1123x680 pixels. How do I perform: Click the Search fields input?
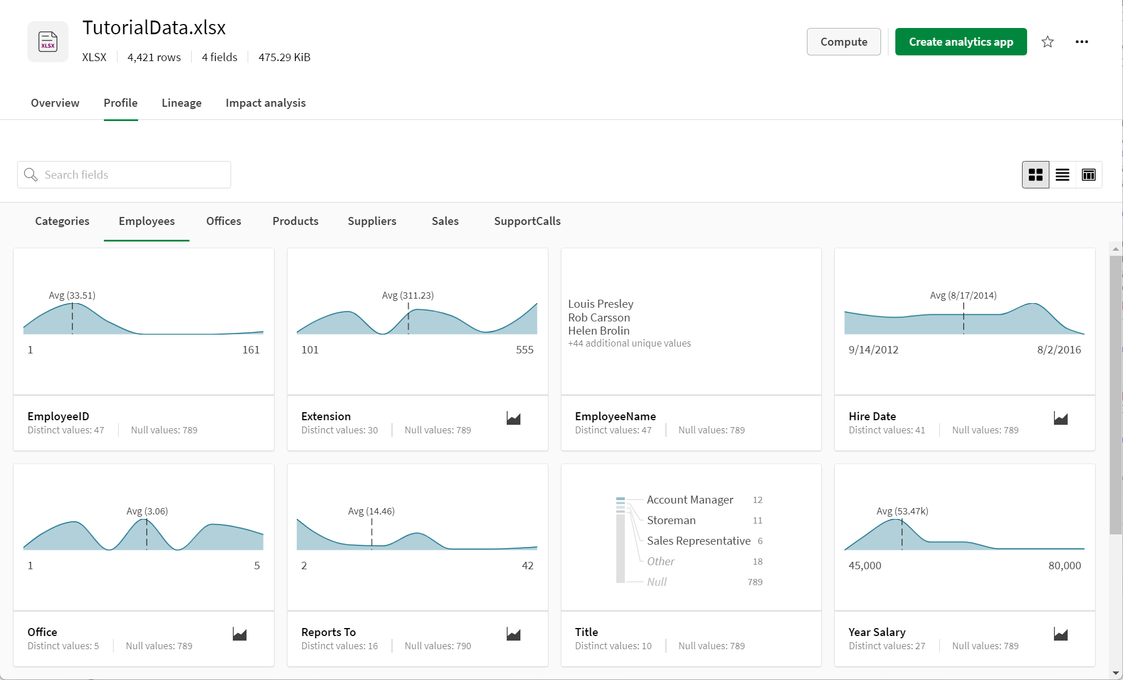pos(124,174)
